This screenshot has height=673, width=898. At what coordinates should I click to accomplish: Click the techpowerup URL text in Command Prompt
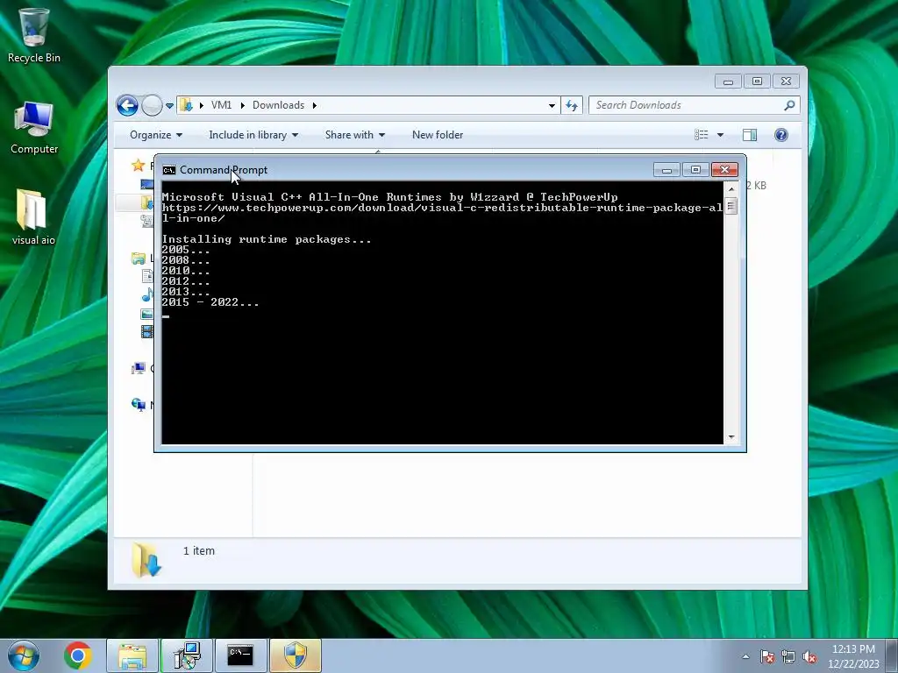pyautogui.click(x=442, y=213)
